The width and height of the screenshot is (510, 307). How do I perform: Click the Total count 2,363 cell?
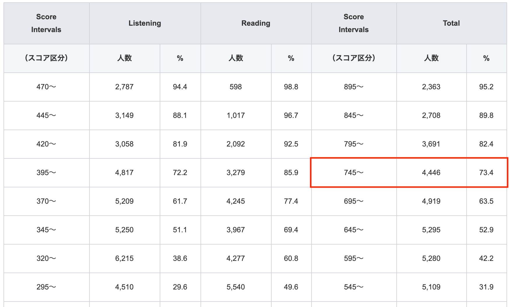pyautogui.click(x=431, y=87)
